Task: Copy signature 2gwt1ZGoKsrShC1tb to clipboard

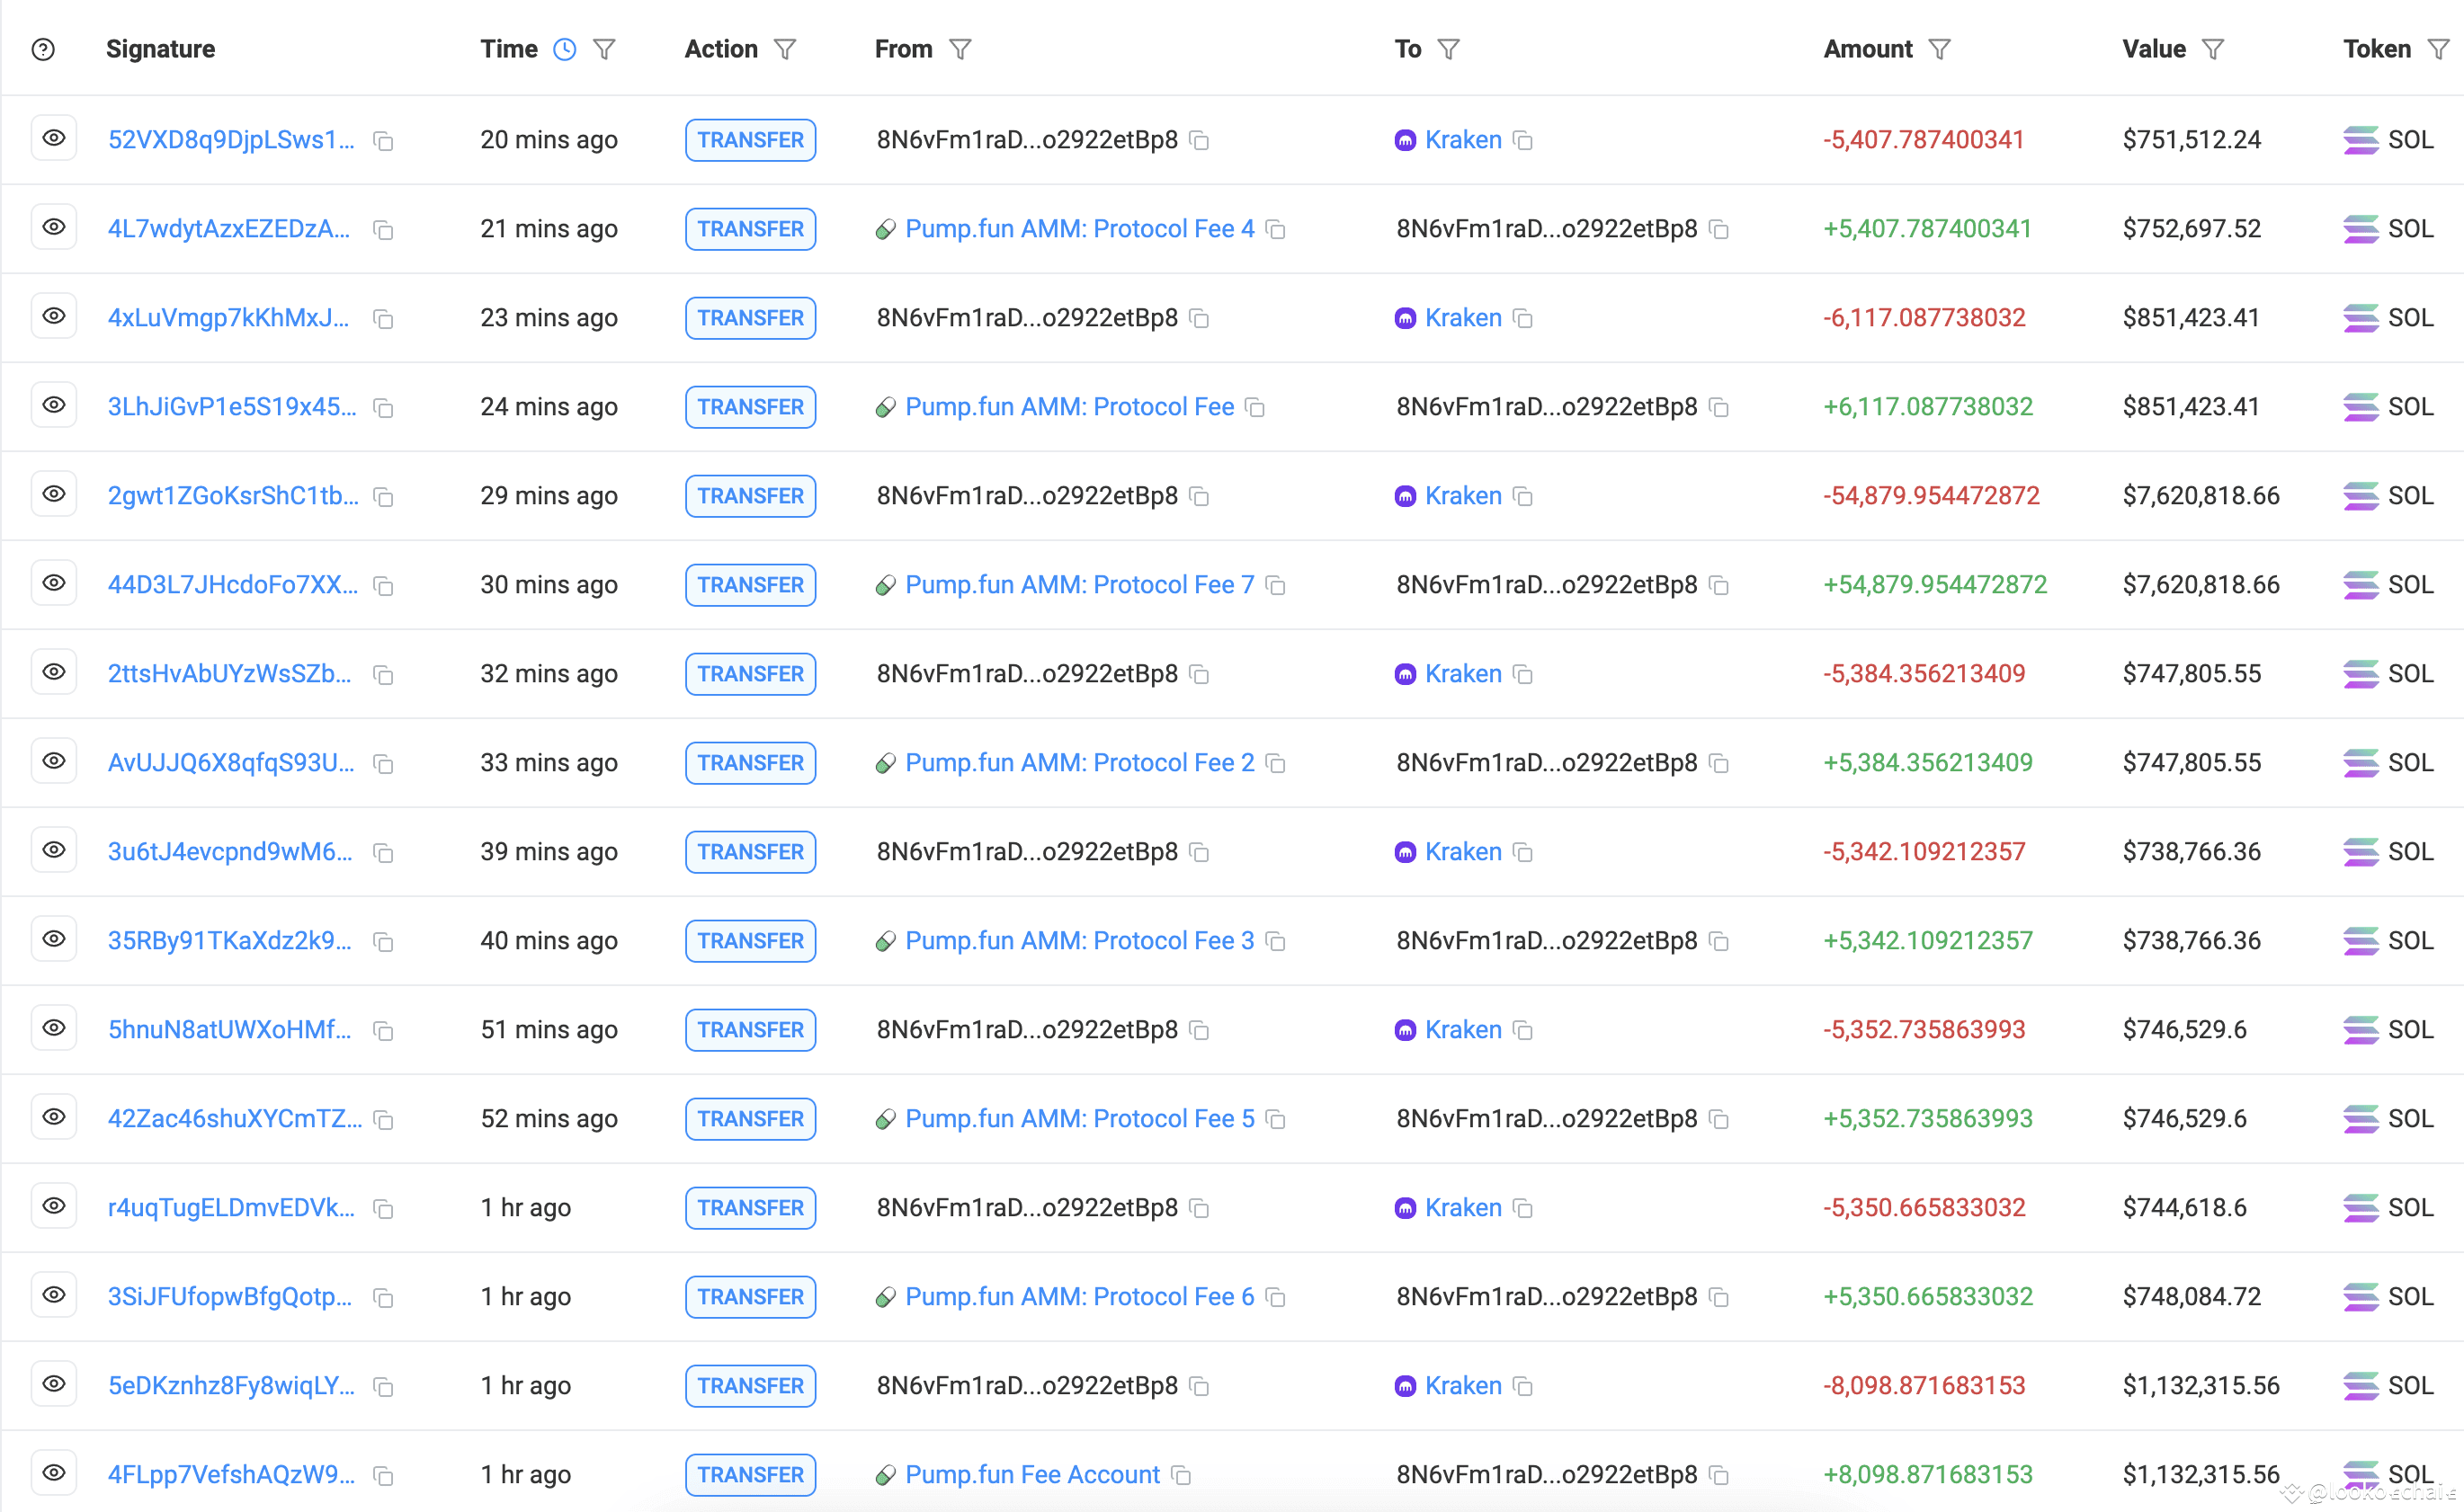Action: point(383,497)
